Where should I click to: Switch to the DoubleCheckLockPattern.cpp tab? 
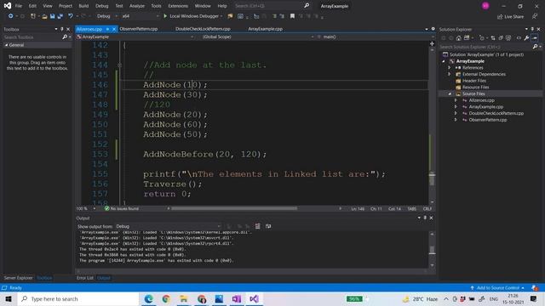(x=203, y=29)
